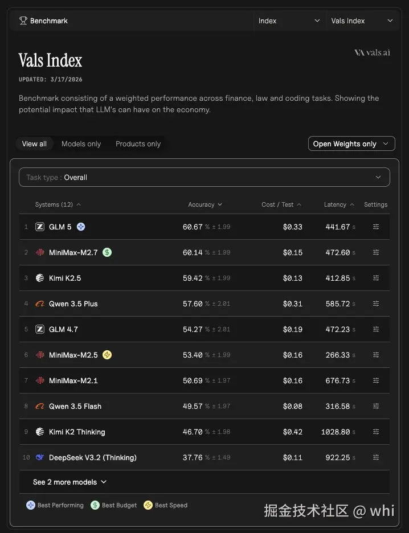409x533 pixels.
Task: Sort by Cost / Test column header
Action: (x=281, y=204)
